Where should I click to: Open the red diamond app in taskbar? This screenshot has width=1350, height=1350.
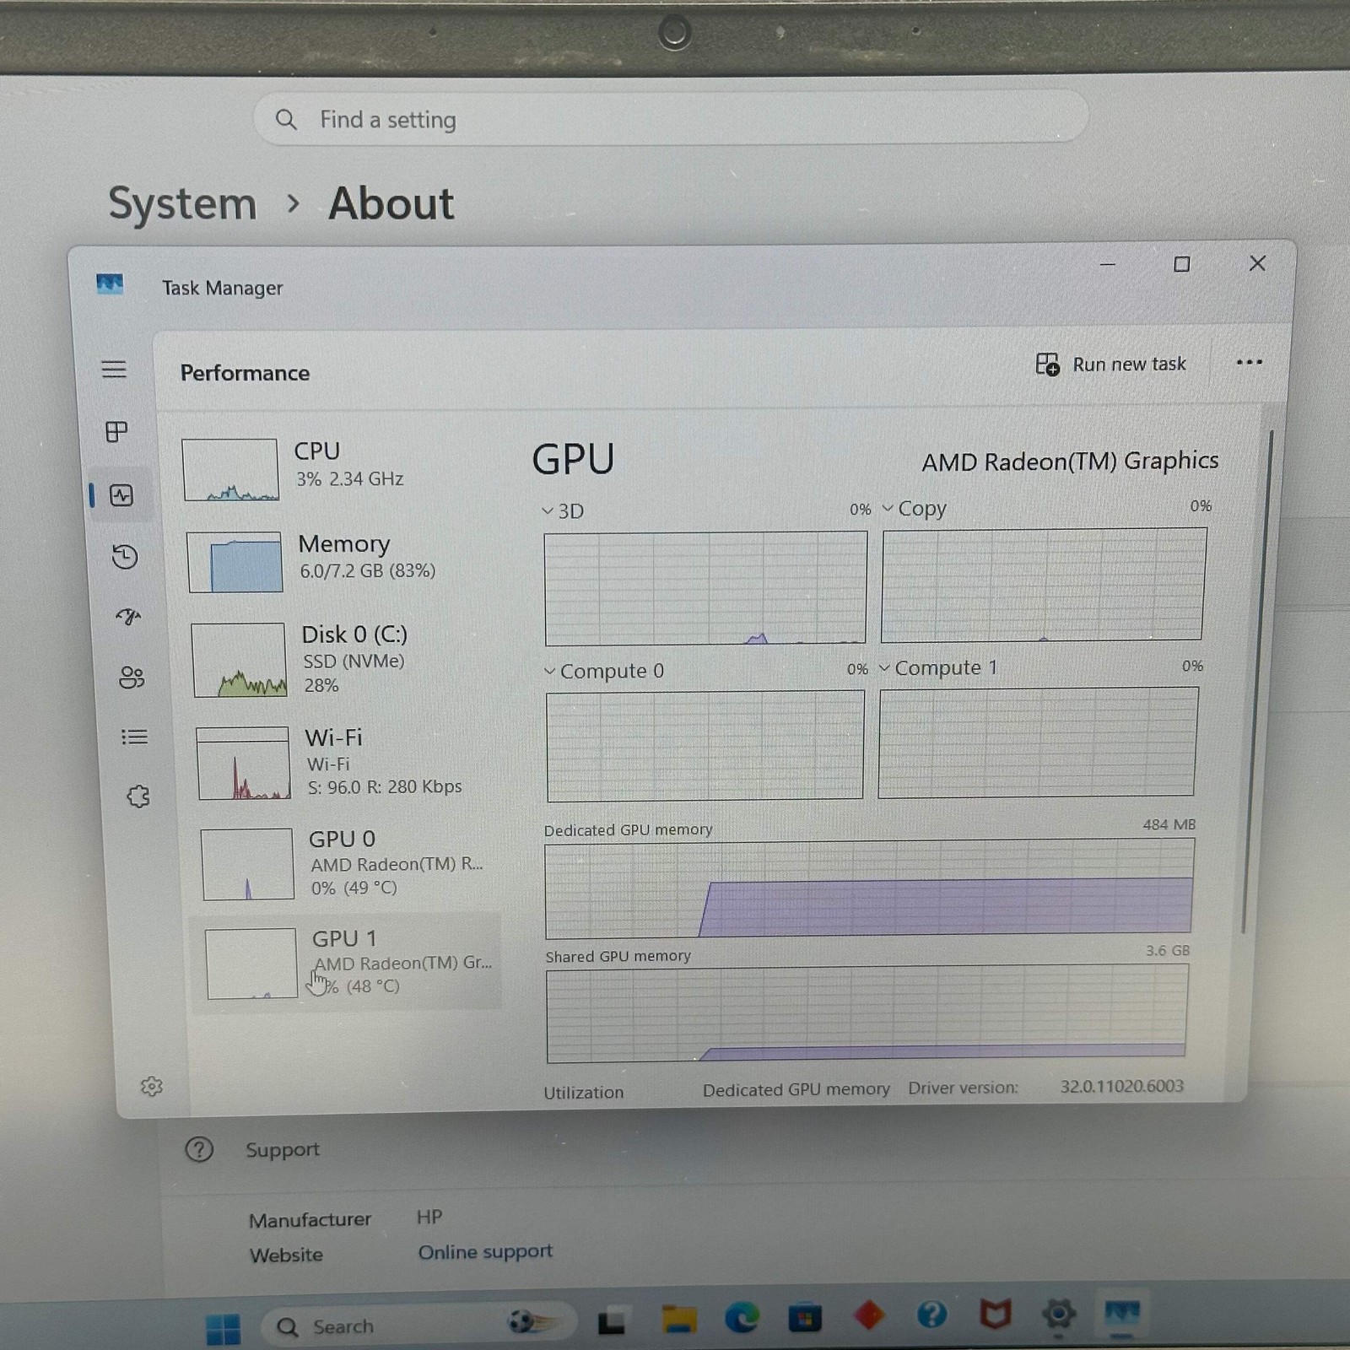(x=869, y=1315)
